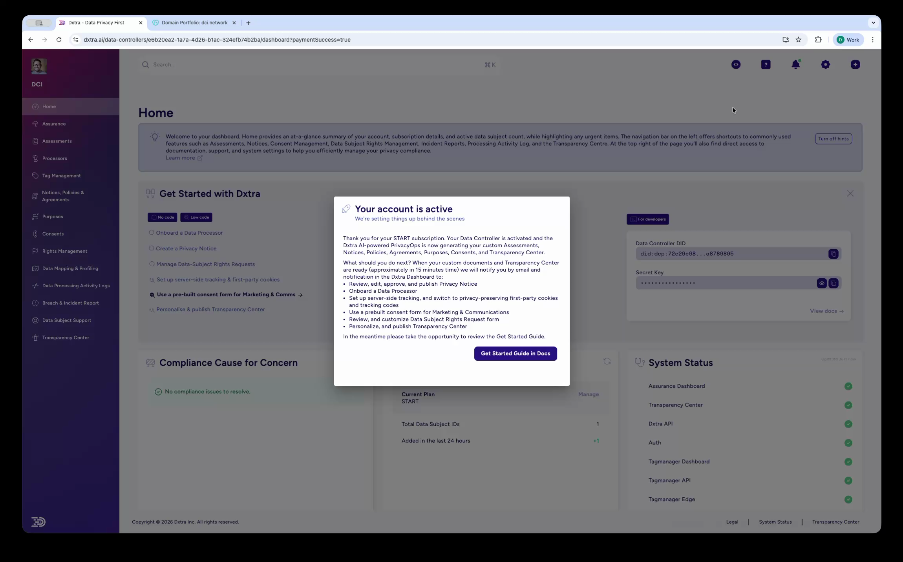Copy the Data Controller DID
Image resolution: width=903 pixels, height=562 pixels.
833,254
